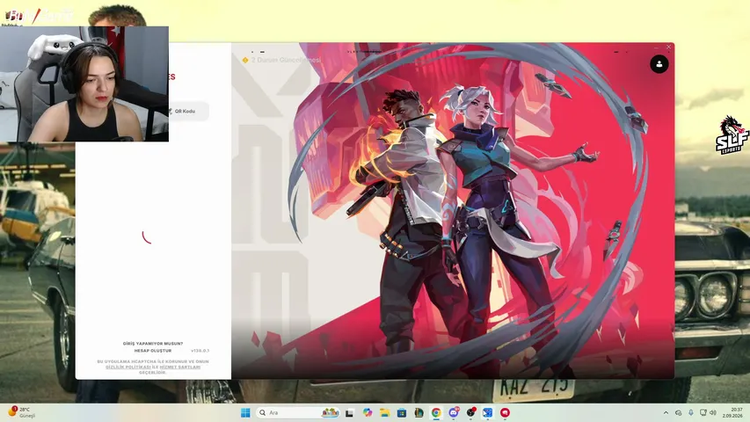Open the Windows Start menu
Screen dimensions: 750x422
245,412
